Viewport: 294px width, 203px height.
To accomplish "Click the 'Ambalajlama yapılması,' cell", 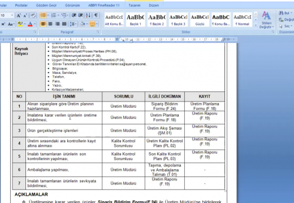I will pyautogui.click(x=64, y=170).
